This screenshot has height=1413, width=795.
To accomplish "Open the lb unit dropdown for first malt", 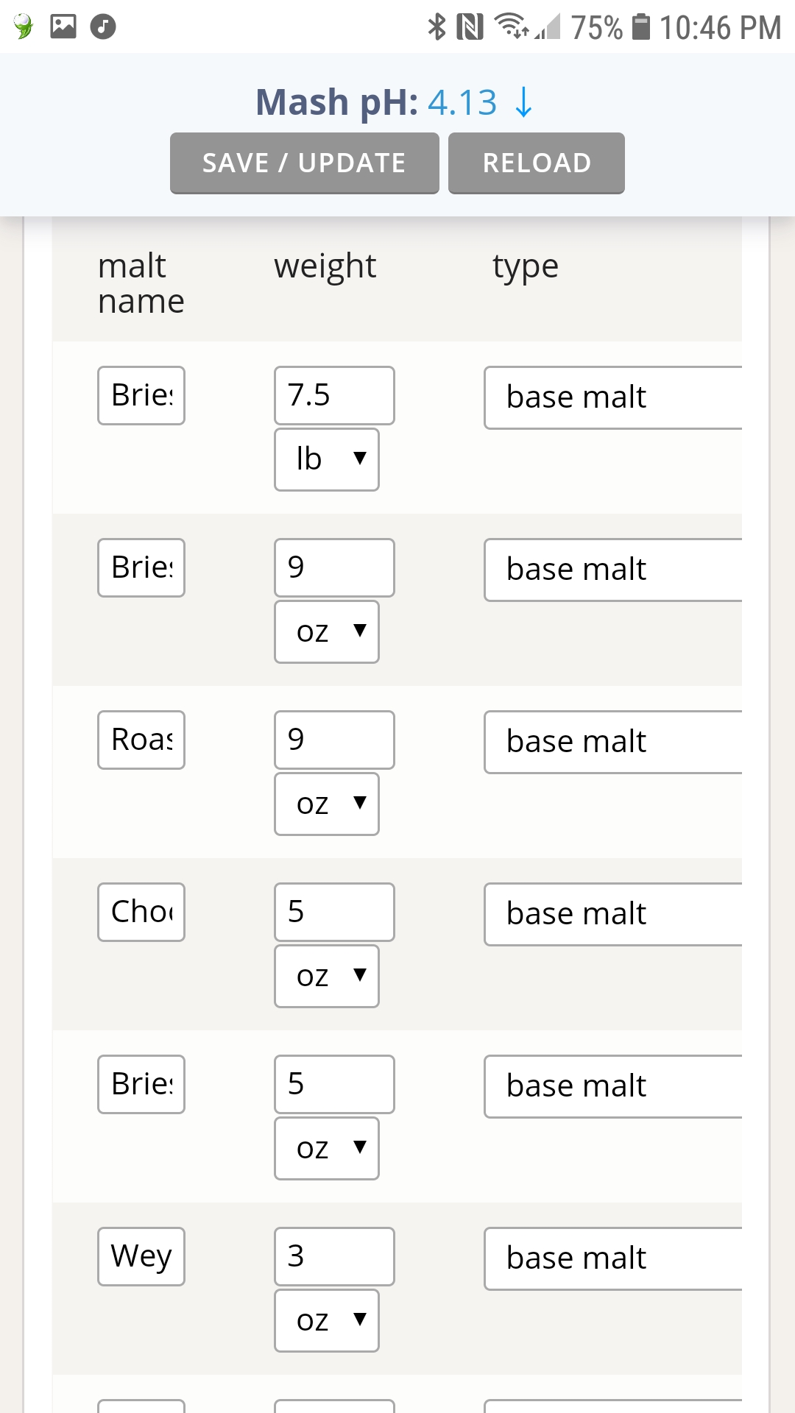I will point(327,460).
